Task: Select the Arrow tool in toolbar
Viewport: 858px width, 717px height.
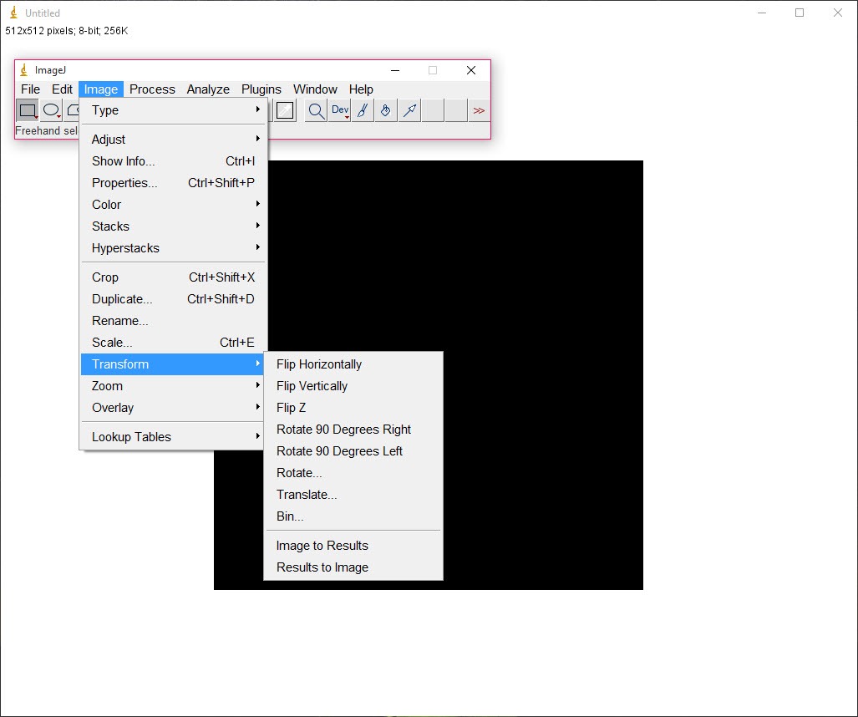Action: [x=409, y=110]
